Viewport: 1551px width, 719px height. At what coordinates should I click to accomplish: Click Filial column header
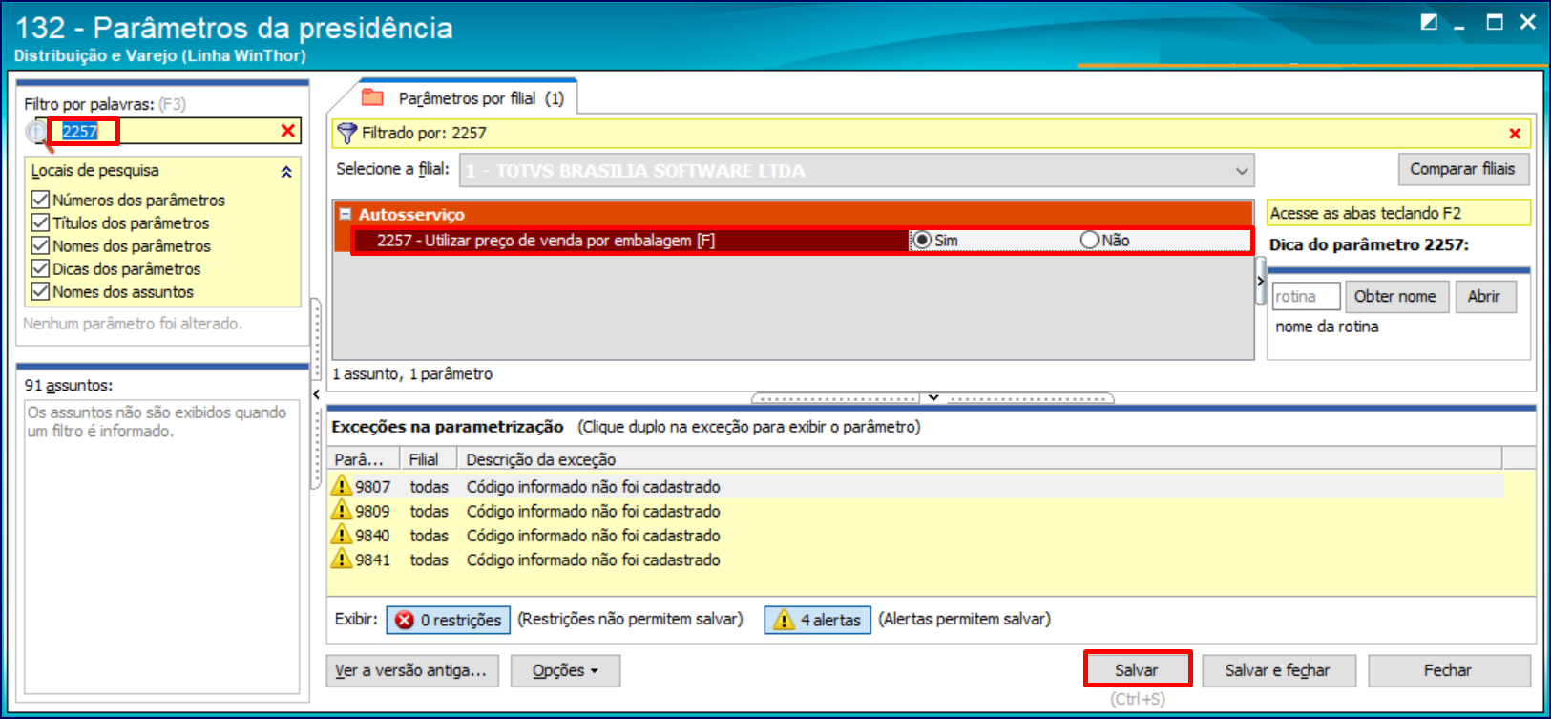point(427,459)
